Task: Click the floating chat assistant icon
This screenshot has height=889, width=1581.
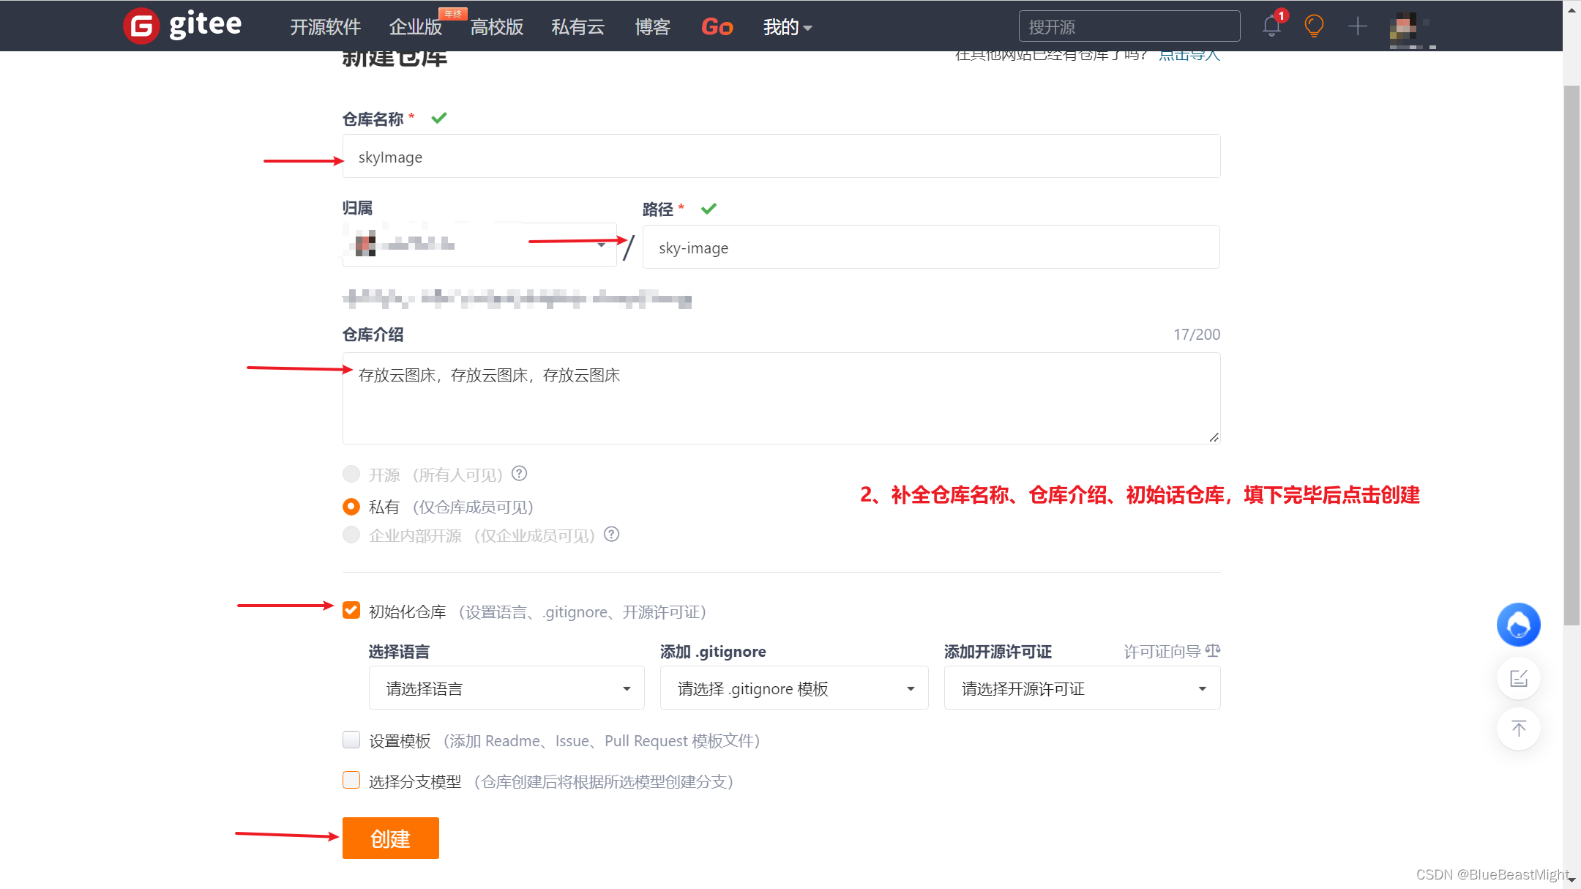Action: [x=1518, y=625]
